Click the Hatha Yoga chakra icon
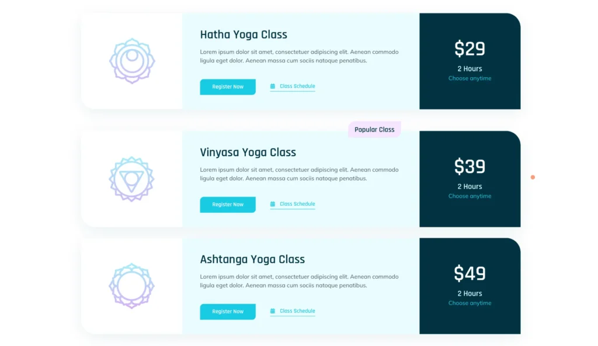This screenshot has width=598, height=346. pos(132,61)
